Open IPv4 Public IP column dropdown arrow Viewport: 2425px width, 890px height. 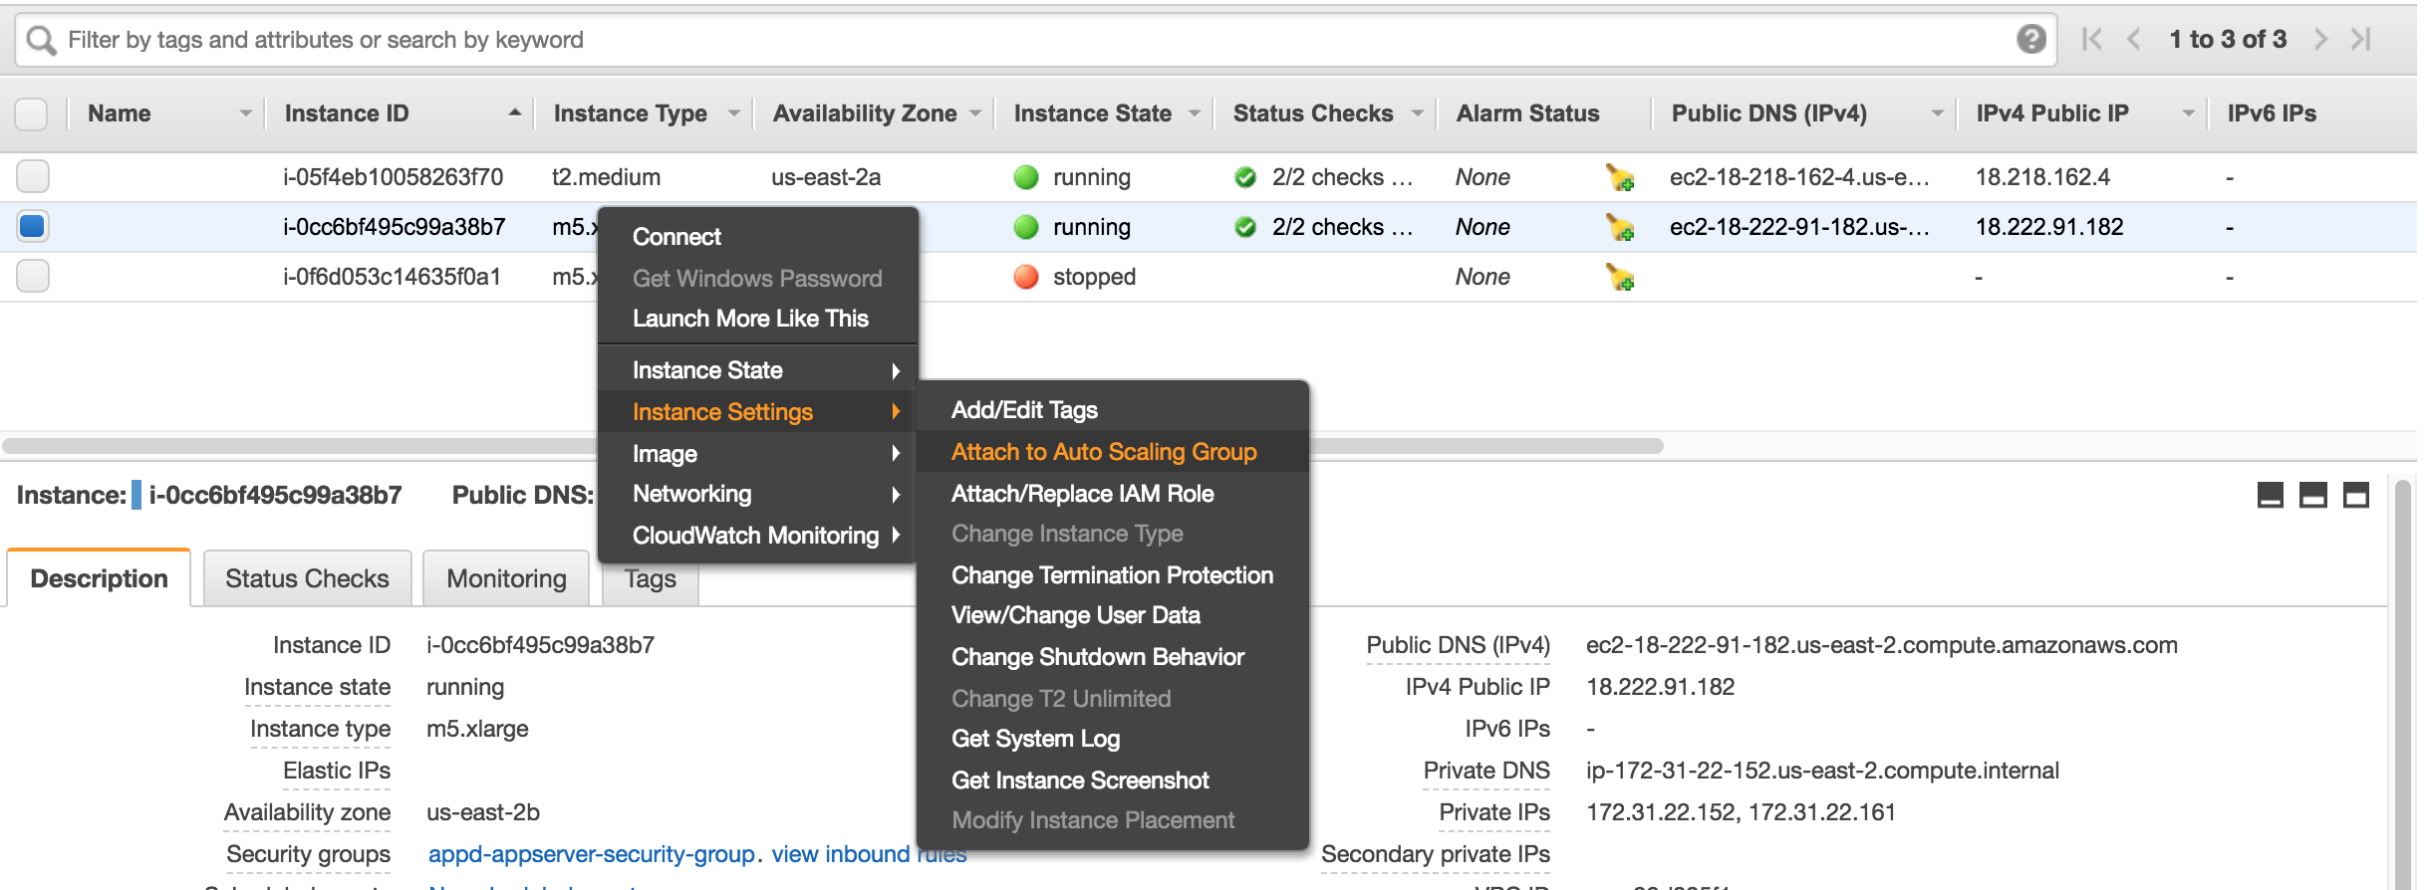coord(2188,113)
